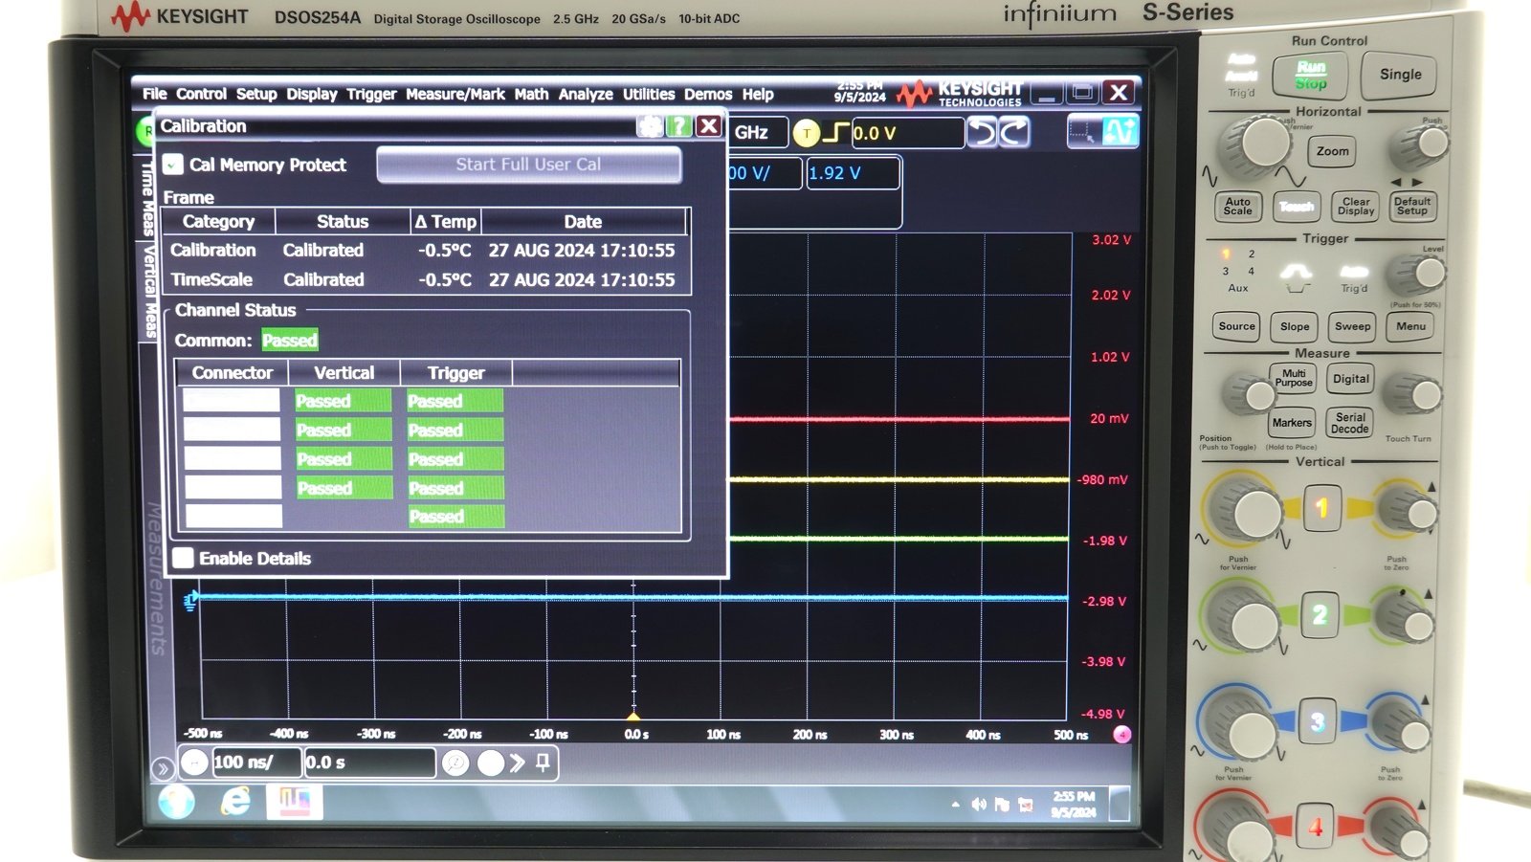Viewport: 1531px width, 862px height.
Task: Open the Trigger menu
Action: (x=371, y=94)
